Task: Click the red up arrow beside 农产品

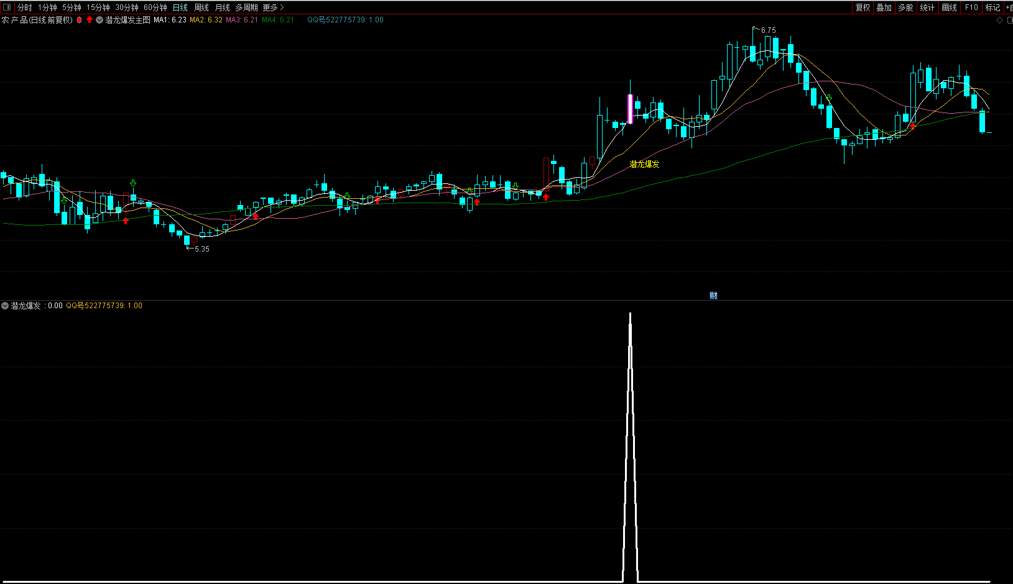Action: 90,20
